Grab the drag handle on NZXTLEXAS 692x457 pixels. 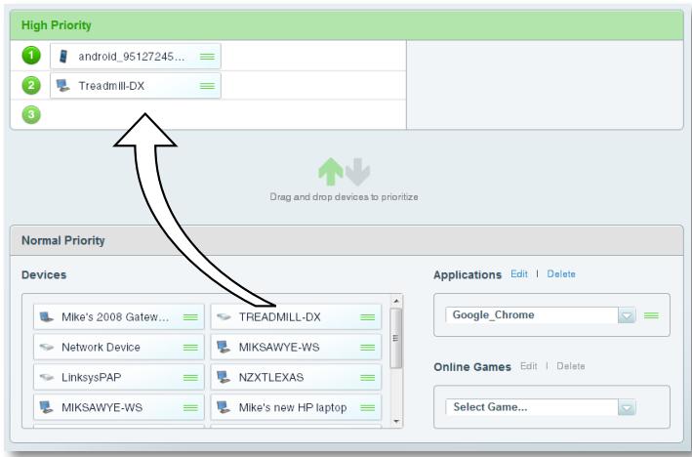368,378
